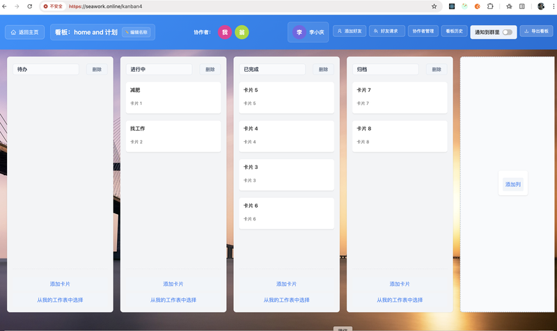Delete the 待办 column
The image size is (557, 331).
coord(97,69)
